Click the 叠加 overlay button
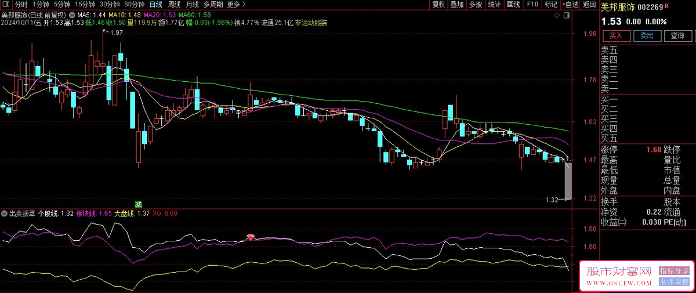Image resolution: width=696 pixels, height=293 pixels. tap(457, 4)
